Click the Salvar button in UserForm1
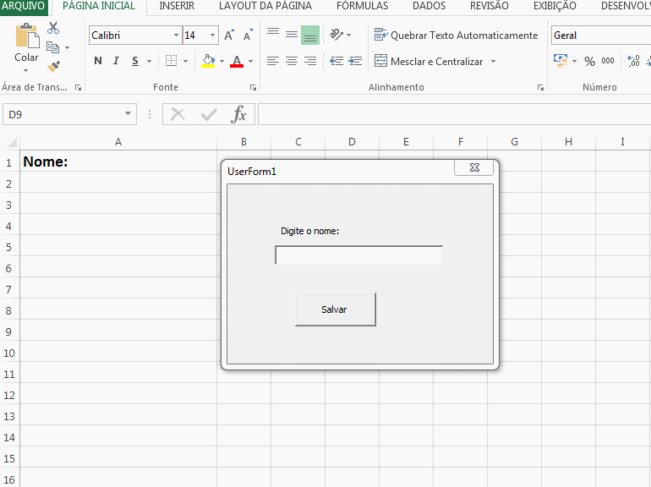The image size is (651, 487). 336,309
